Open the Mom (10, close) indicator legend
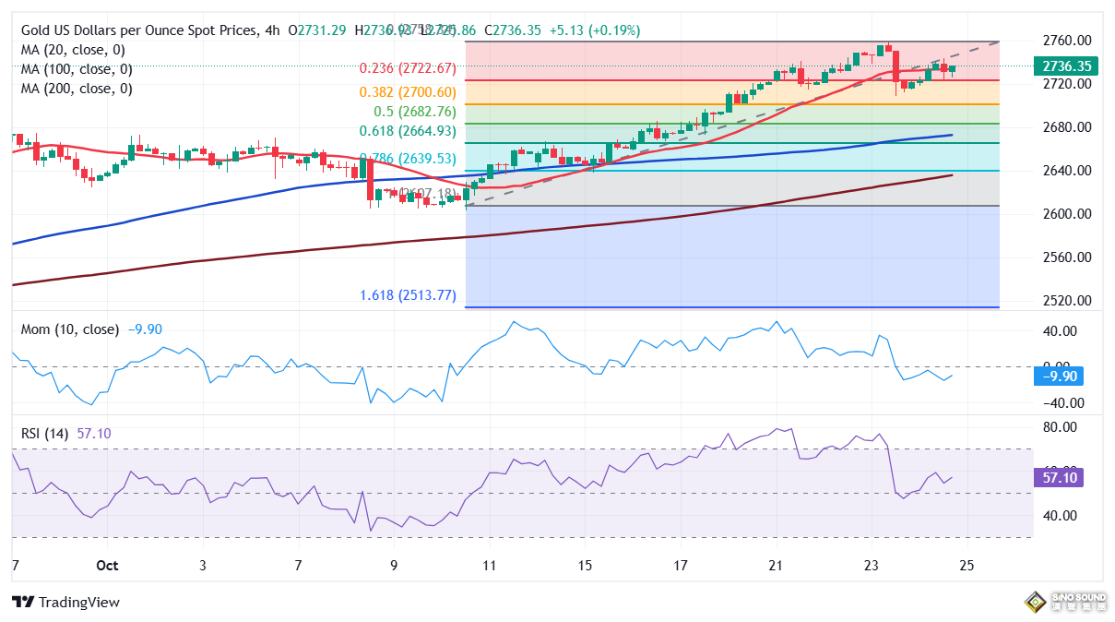Screen dimensions: 1115x622 (70, 329)
